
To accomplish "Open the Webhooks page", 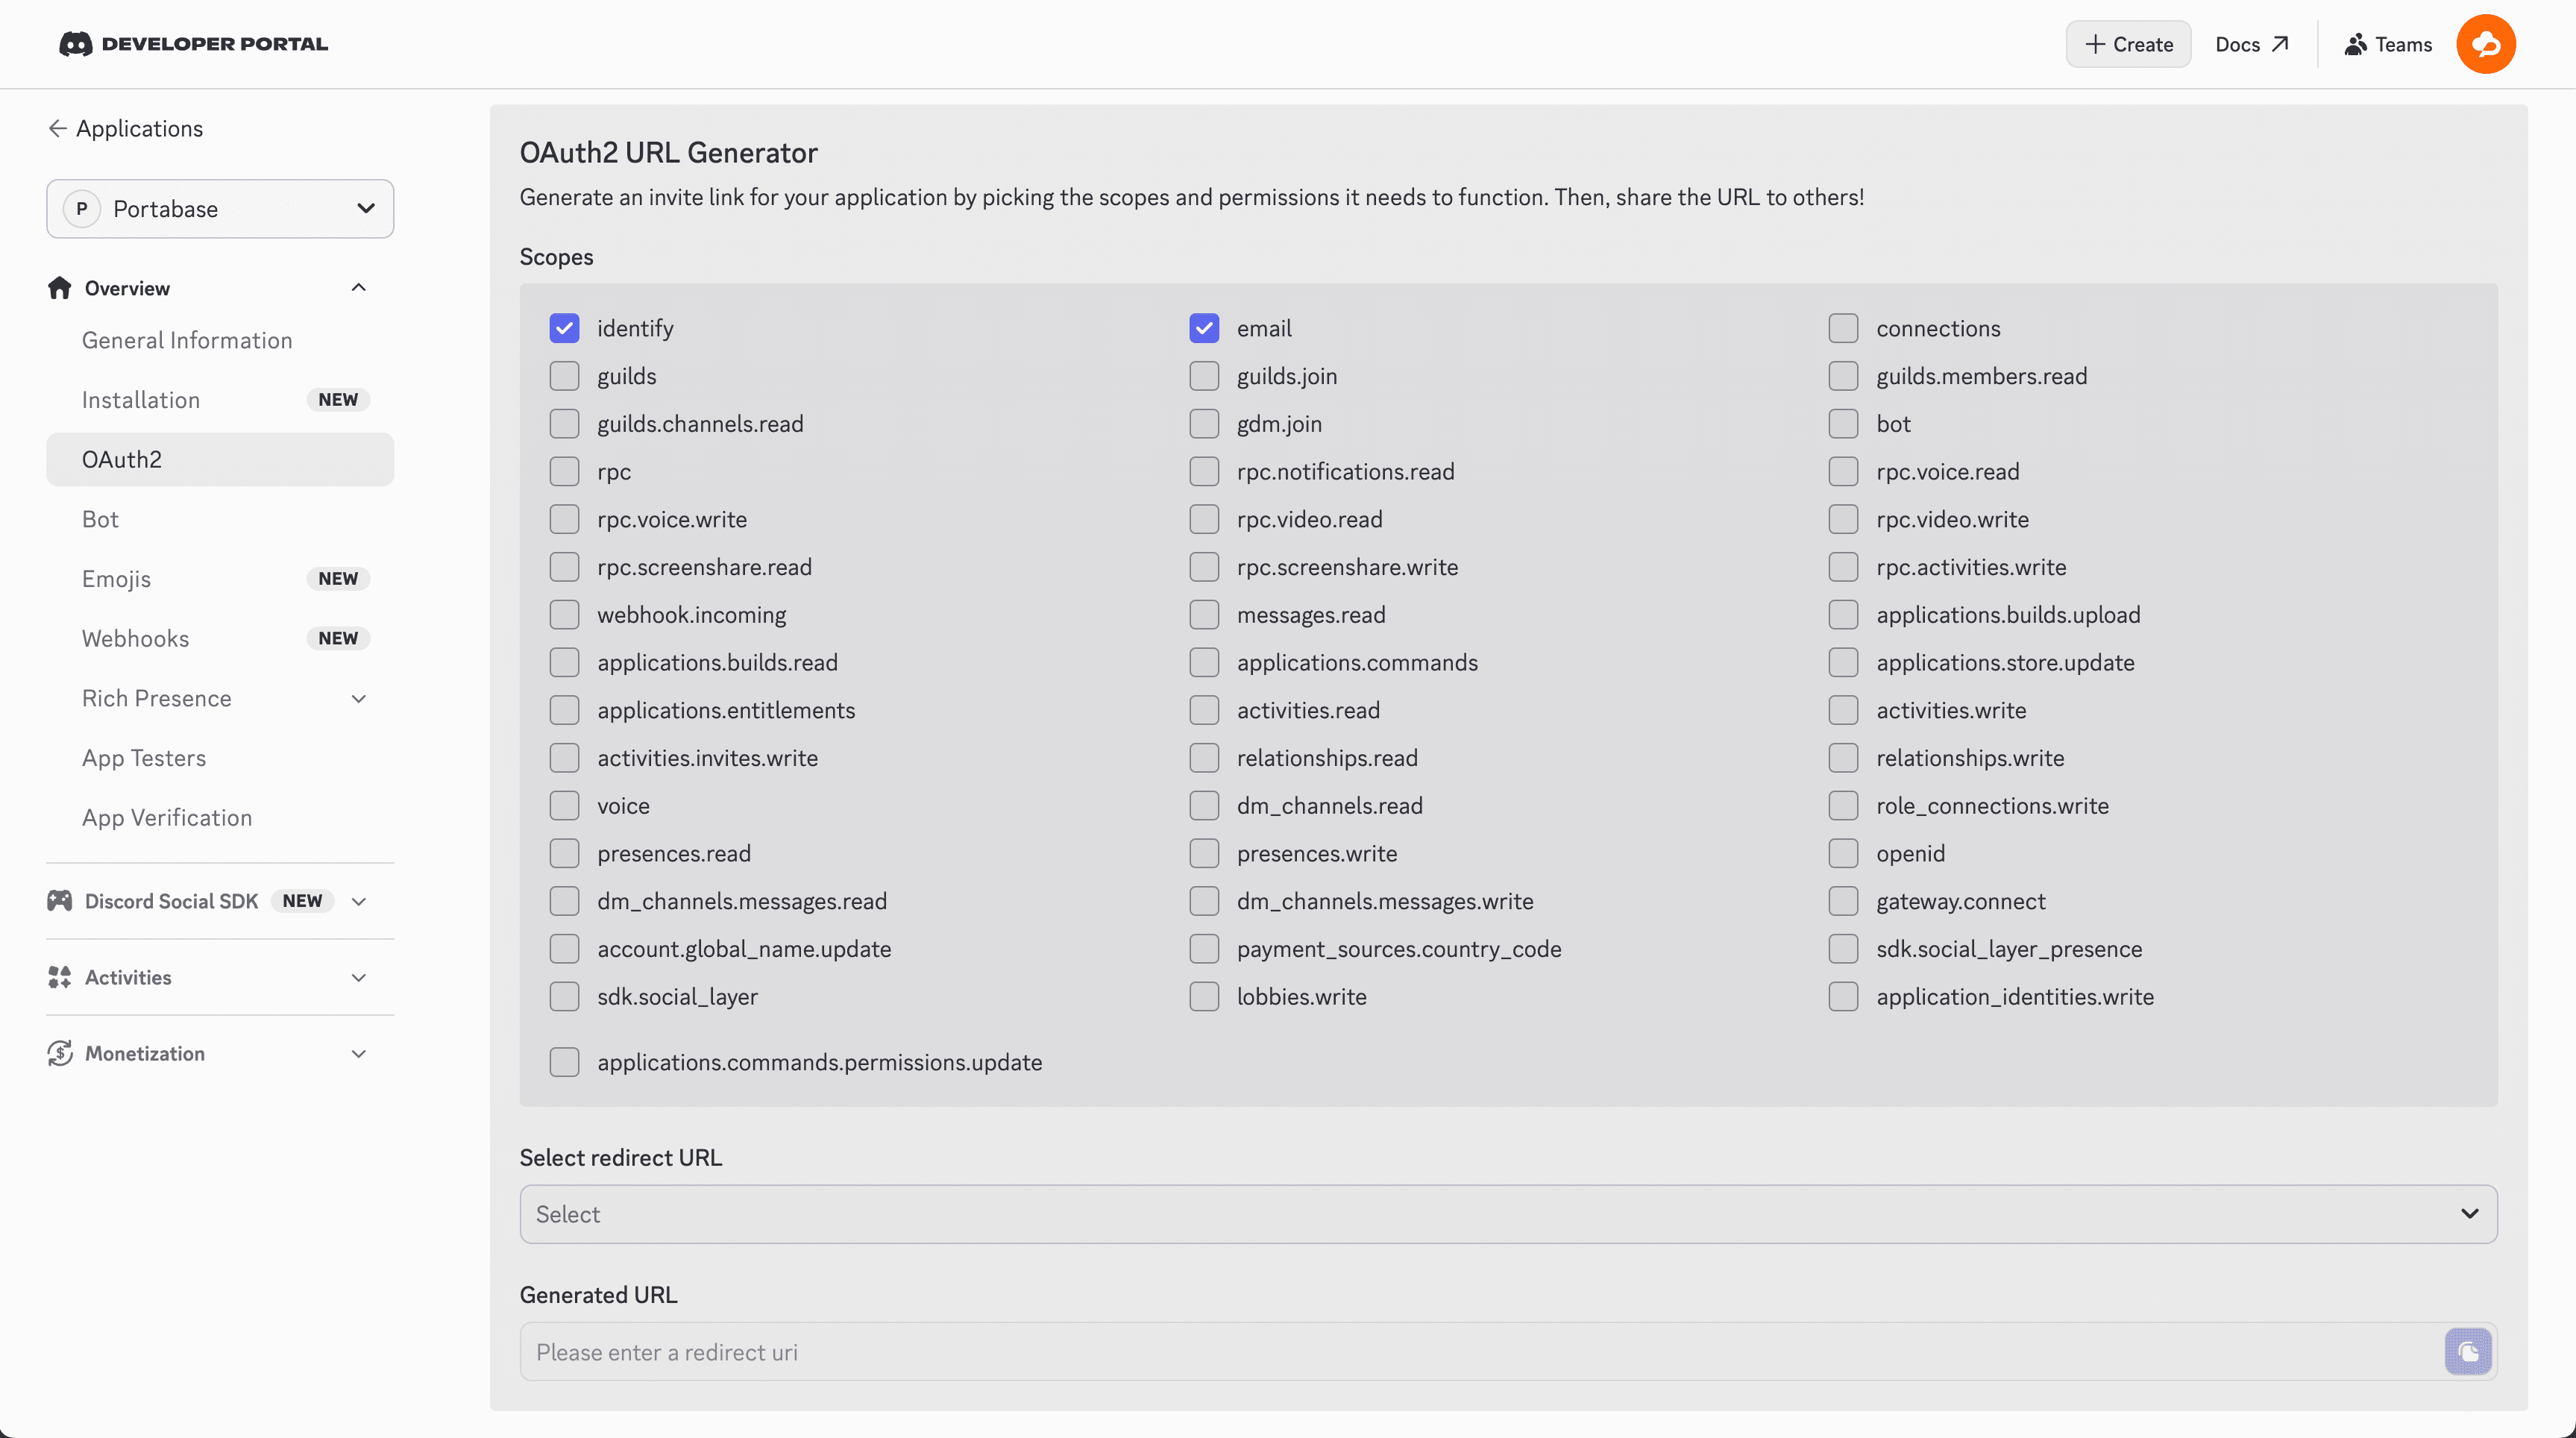I will point(136,638).
